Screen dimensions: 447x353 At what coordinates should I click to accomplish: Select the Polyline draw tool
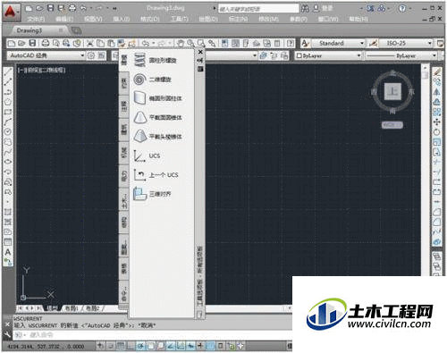[x=8, y=81]
